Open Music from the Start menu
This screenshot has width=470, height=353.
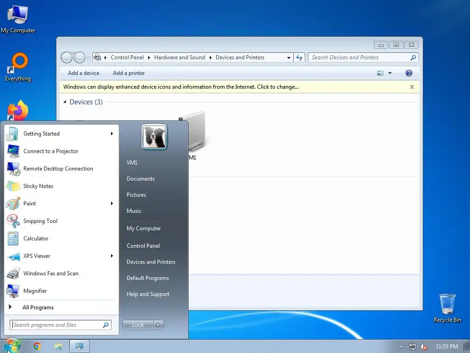[134, 211]
